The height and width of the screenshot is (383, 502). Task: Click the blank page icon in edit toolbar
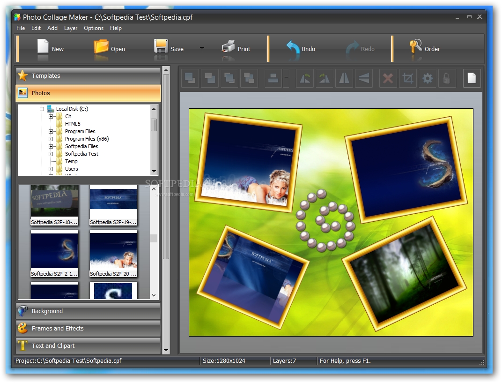click(472, 78)
